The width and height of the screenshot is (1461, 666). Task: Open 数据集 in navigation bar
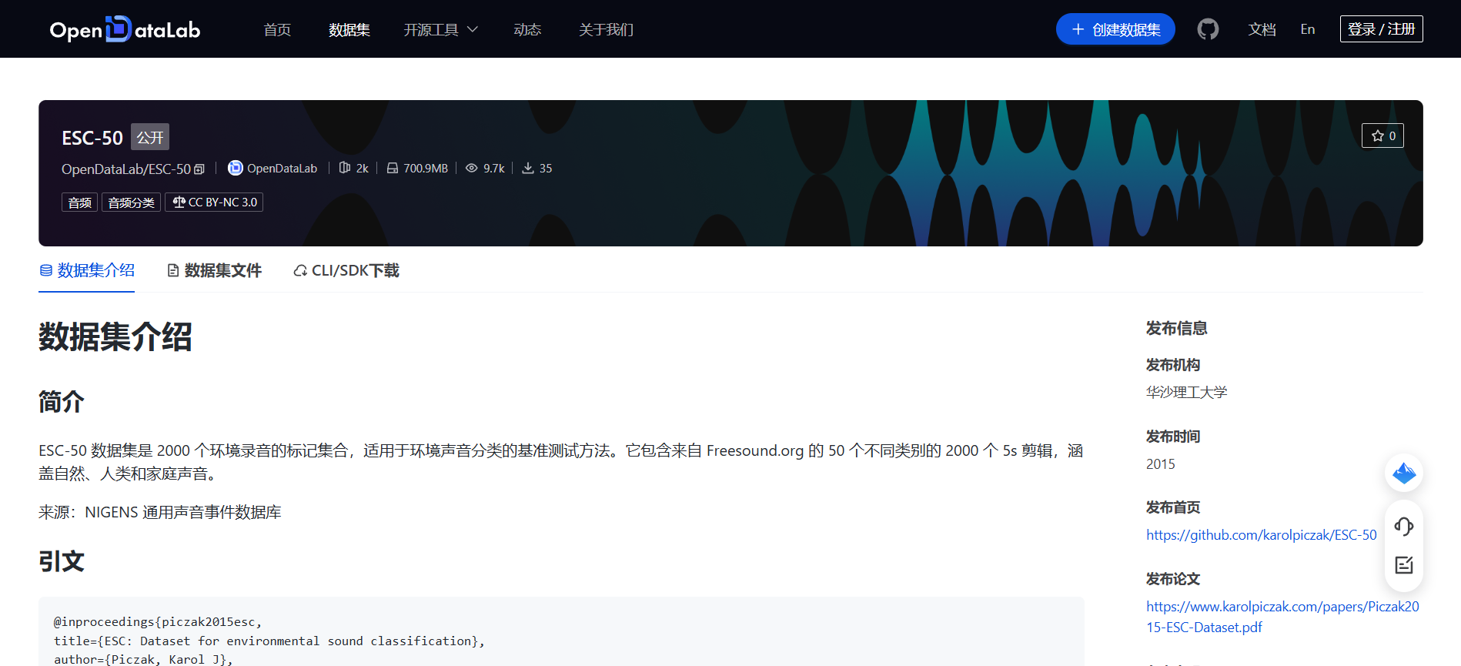pos(349,29)
